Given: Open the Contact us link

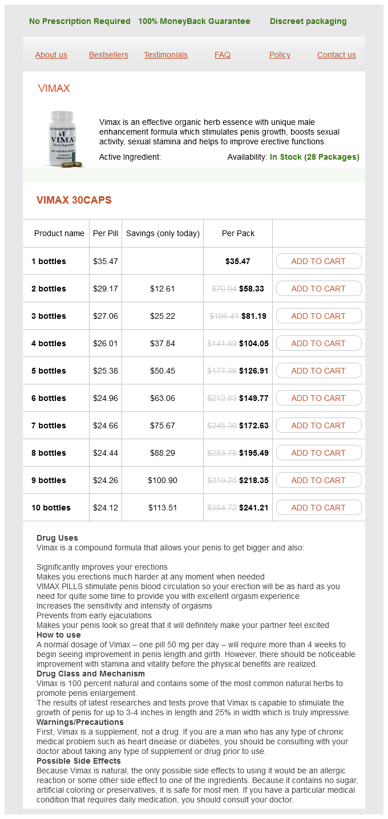Looking at the screenshot, I should click(336, 55).
